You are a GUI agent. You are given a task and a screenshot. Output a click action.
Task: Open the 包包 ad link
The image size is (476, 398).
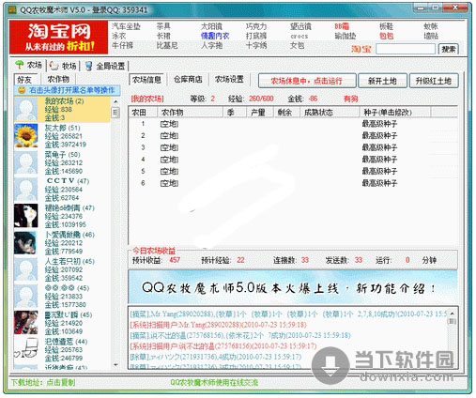coord(386,36)
